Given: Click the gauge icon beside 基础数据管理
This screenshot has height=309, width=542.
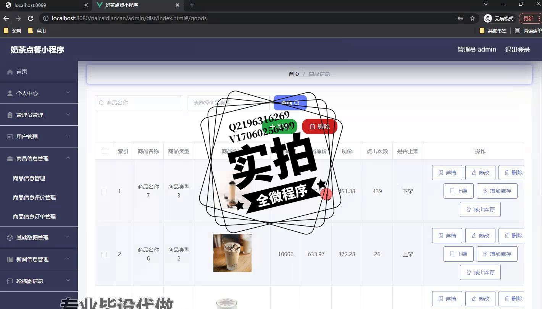Looking at the screenshot, I should (10, 238).
